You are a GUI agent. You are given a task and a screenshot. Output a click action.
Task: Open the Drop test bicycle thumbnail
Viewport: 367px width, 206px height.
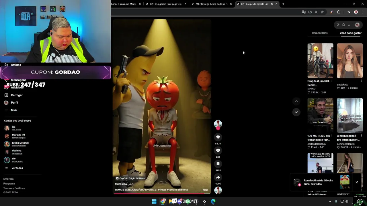coord(320,61)
